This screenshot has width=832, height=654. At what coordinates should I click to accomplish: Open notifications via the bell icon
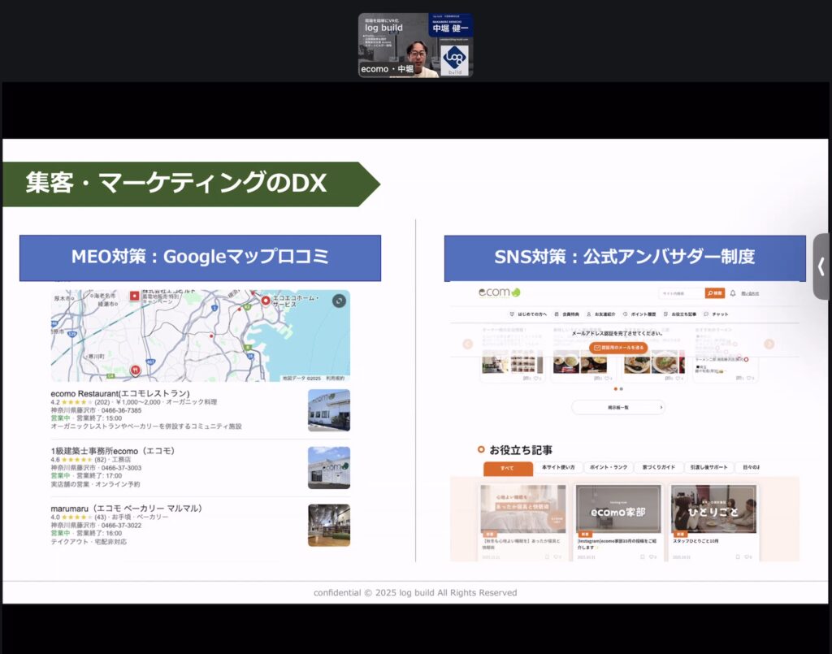click(x=732, y=293)
